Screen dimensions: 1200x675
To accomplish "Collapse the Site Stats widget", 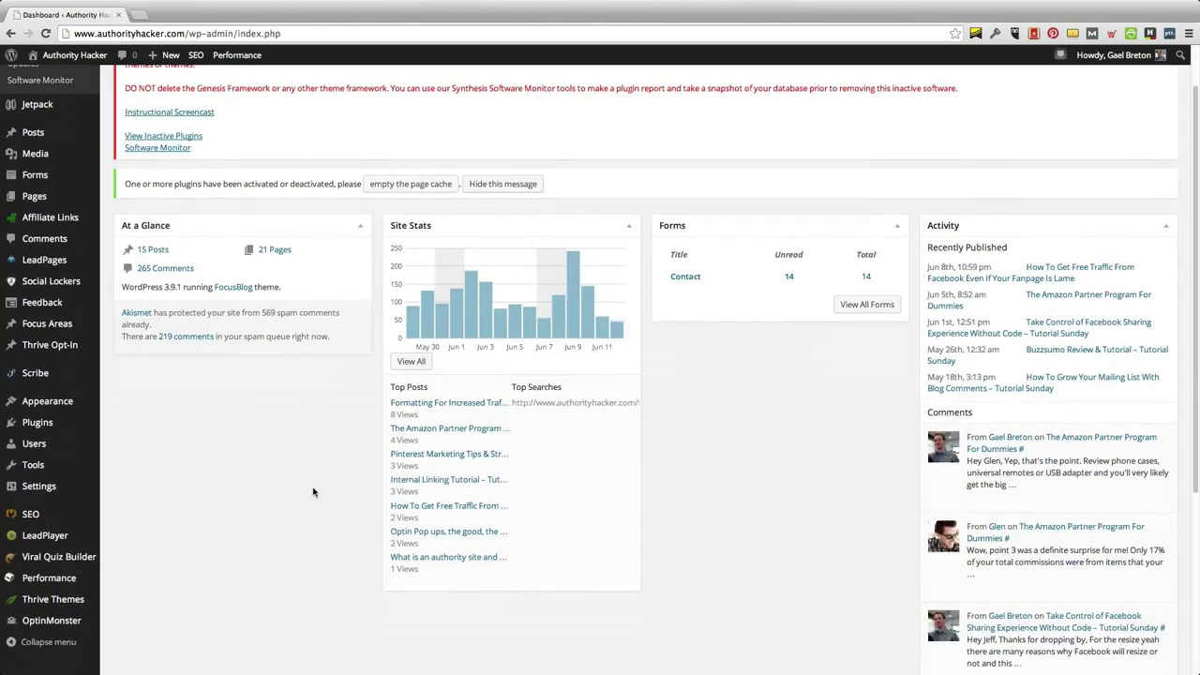I will (629, 226).
